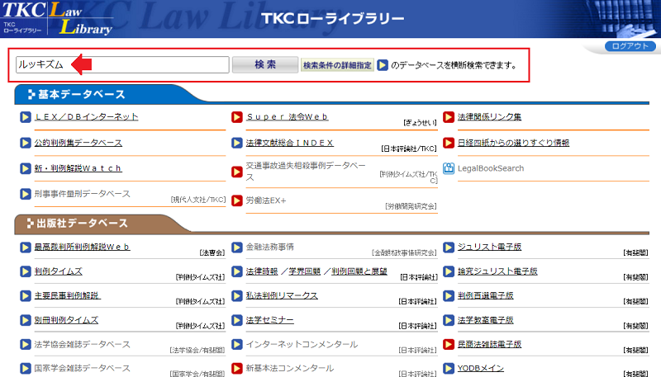661x377 pixels.
Task: Click arrow icon beside 主要民事判例解説
Action: (x=26, y=296)
